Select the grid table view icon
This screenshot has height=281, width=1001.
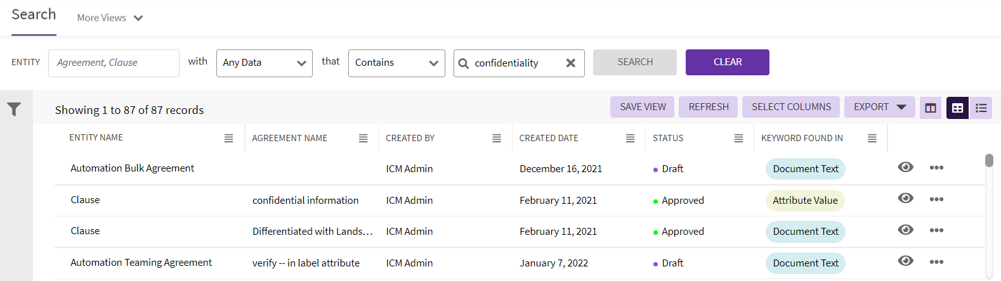957,108
